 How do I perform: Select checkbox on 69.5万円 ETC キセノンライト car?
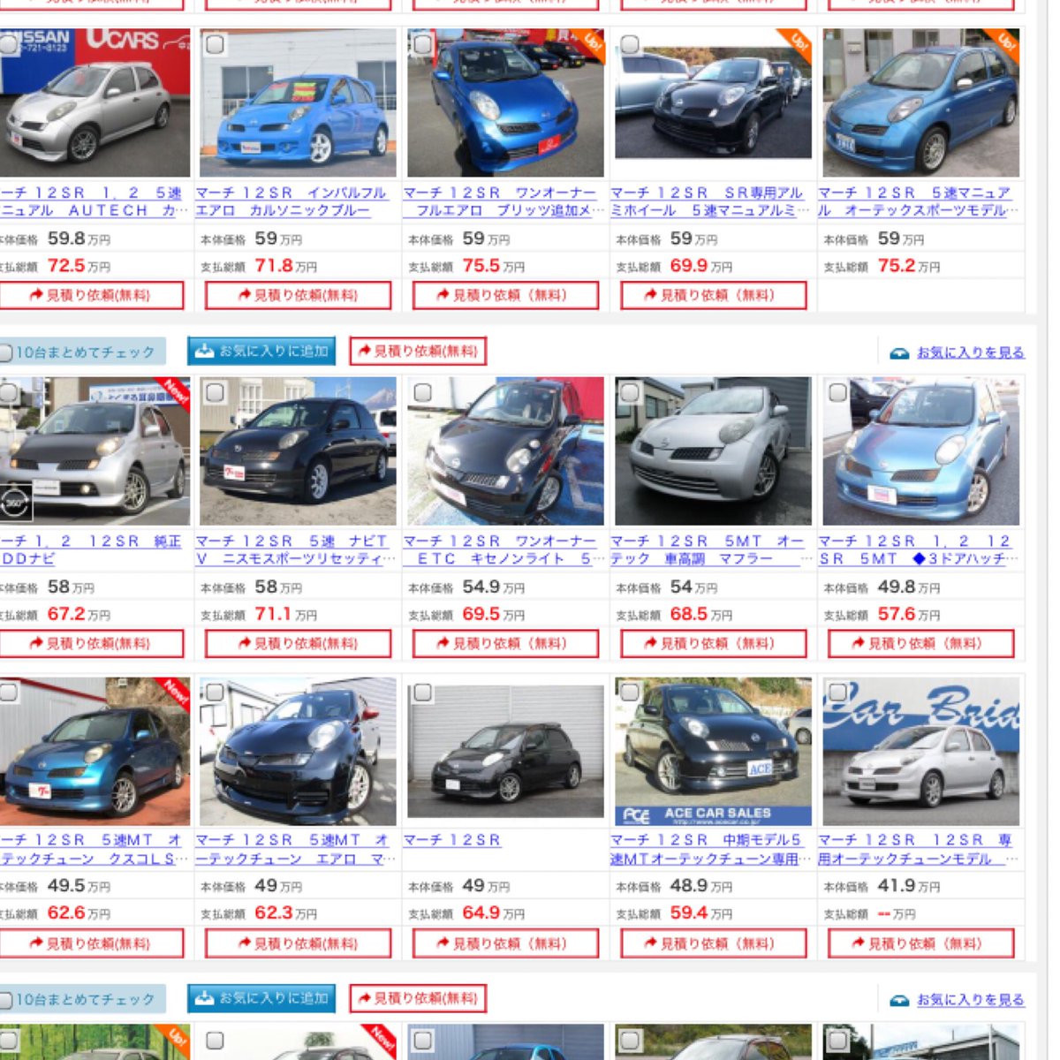pyautogui.click(x=422, y=392)
